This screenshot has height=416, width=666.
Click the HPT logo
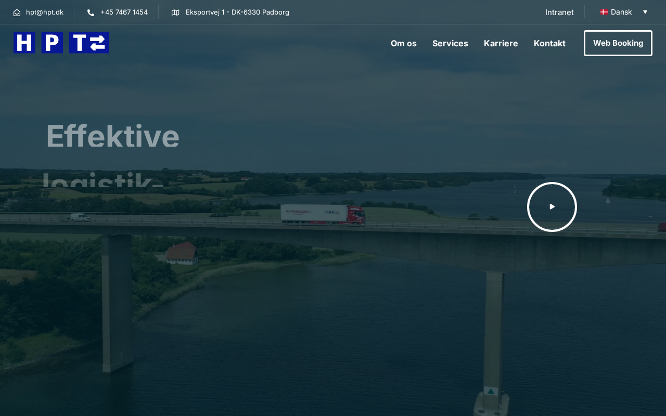click(x=61, y=43)
